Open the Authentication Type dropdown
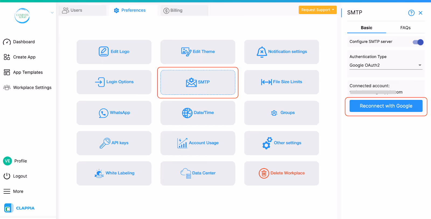 [x=386, y=65]
